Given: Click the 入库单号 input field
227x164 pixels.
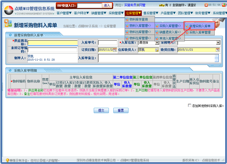Looking at the screenshot, I should click(x=108, y=43).
